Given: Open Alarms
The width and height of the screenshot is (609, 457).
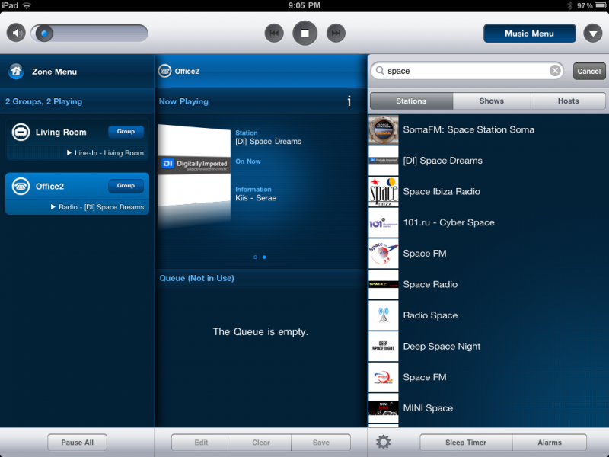Looking at the screenshot, I should point(550,443).
